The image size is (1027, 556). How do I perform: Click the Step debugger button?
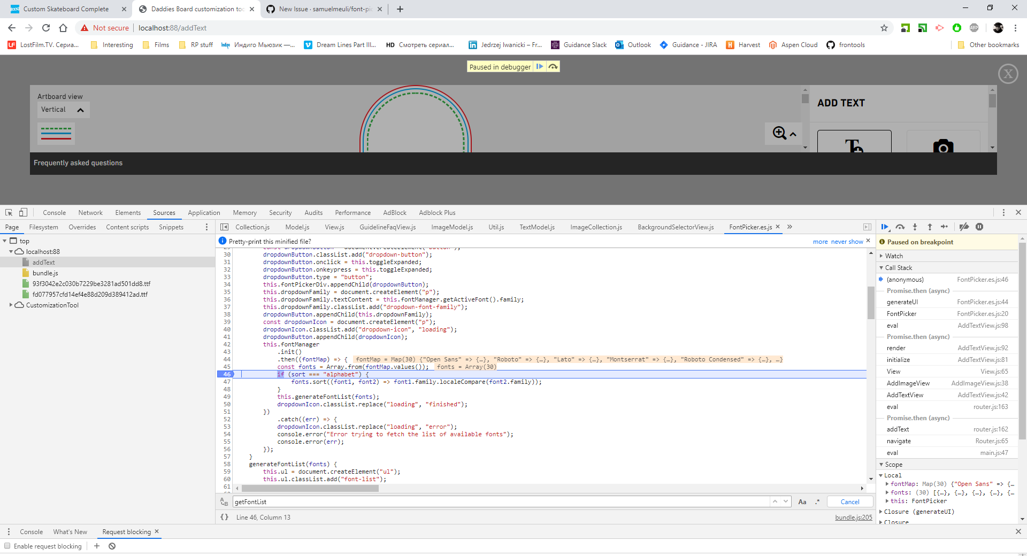tap(945, 227)
